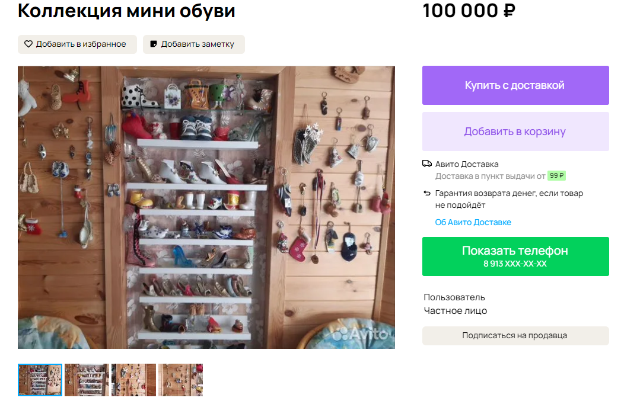Show seller phone number 8 913
621x401 pixels.
click(515, 256)
